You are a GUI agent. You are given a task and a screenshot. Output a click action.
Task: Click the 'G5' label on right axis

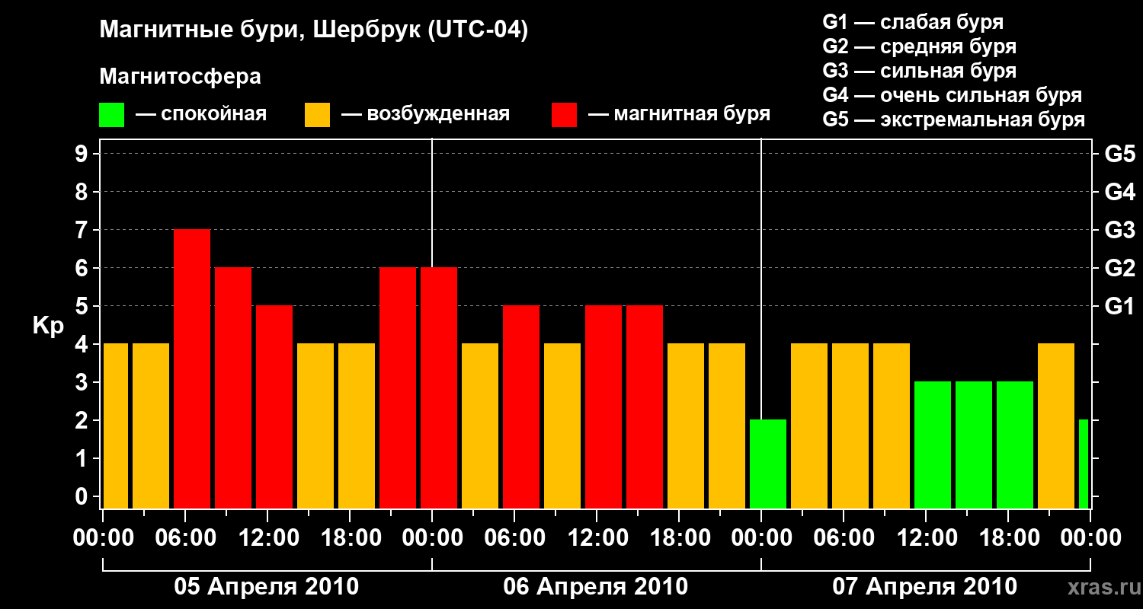[1119, 154]
